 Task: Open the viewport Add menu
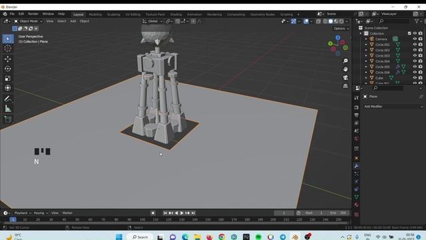(x=73, y=21)
